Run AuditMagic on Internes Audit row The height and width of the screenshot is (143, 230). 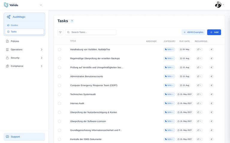tap(211, 103)
